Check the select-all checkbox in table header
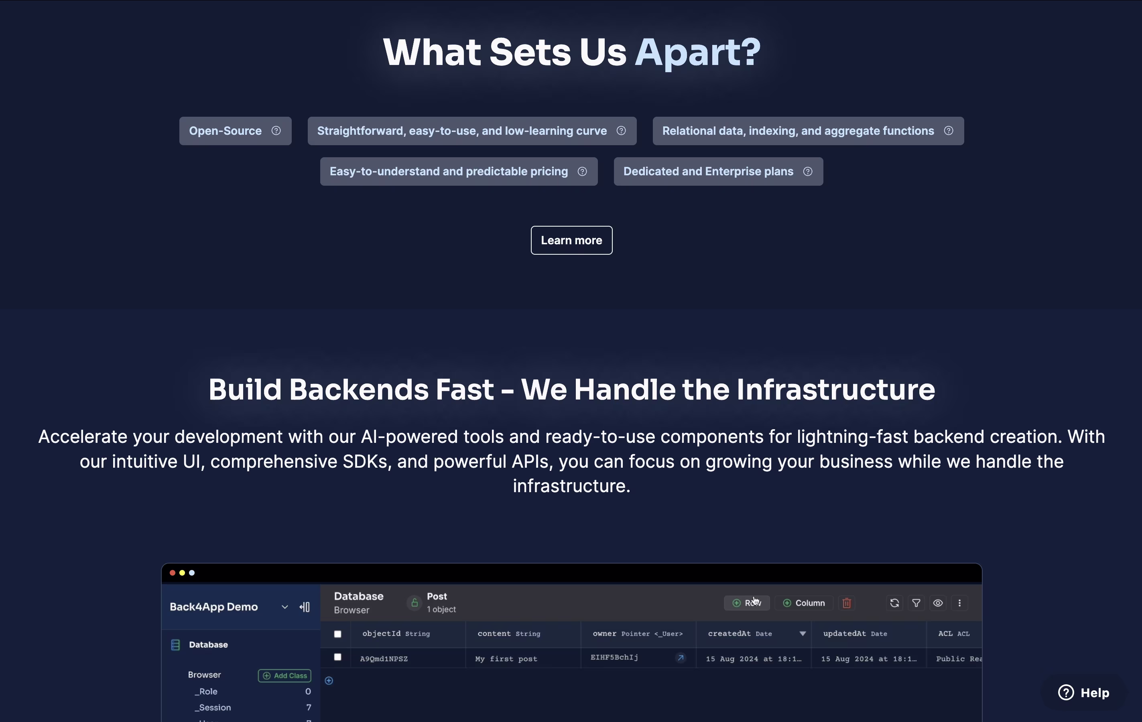 338,634
